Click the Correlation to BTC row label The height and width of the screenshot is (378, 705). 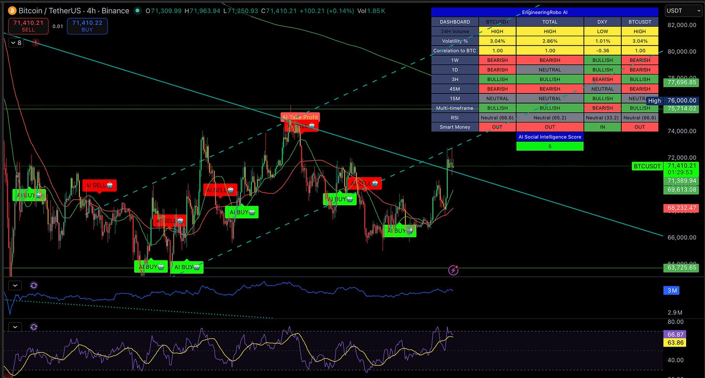coord(455,50)
